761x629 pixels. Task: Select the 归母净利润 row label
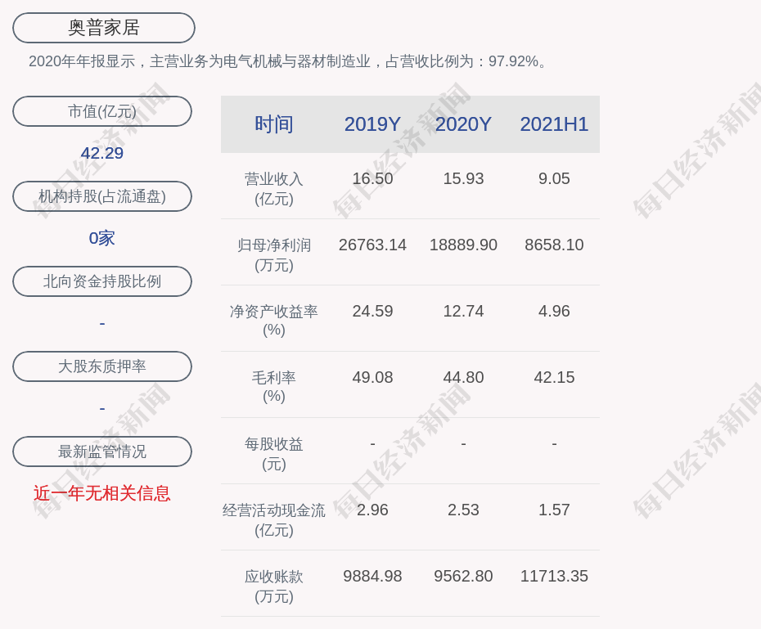(x=273, y=254)
